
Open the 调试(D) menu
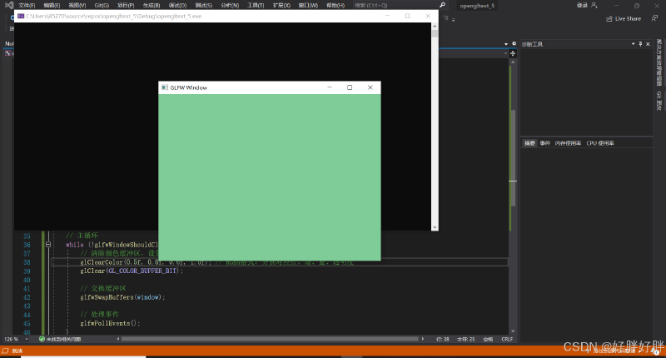pos(177,5)
